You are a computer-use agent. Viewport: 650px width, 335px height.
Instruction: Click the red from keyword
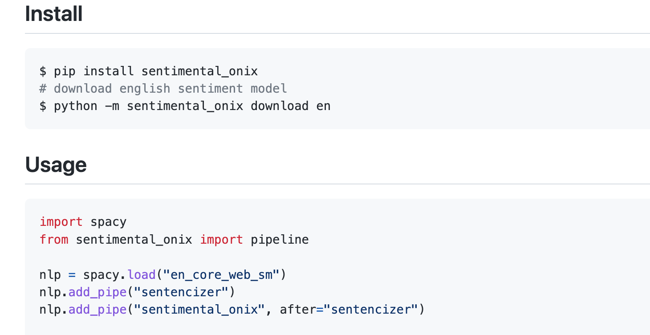[54, 240]
